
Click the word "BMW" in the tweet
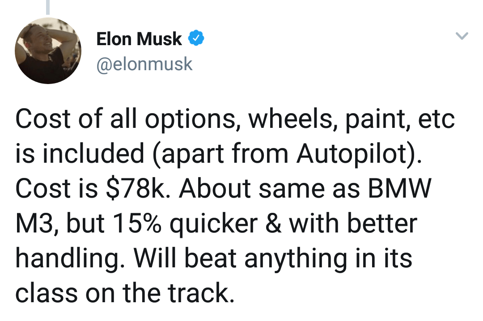coord(399,188)
